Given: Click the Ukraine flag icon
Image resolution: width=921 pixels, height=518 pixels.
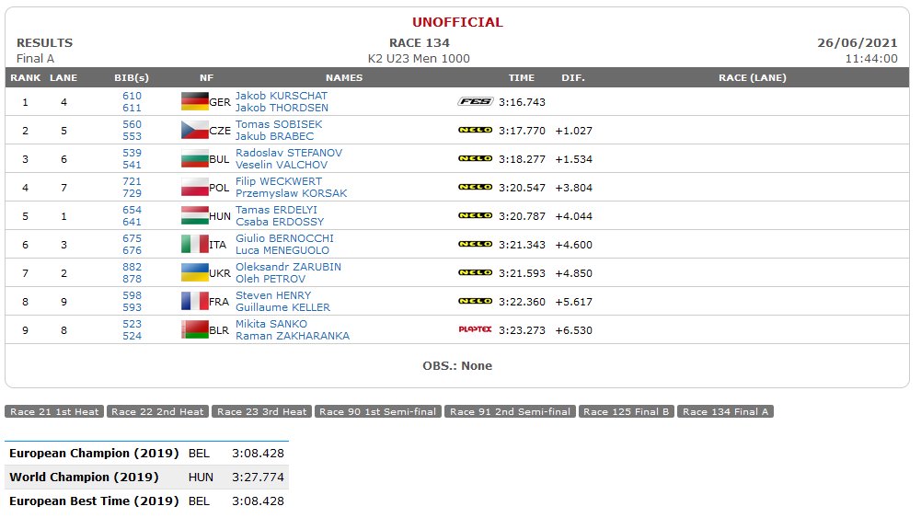Looking at the screenshot, I should 194,272.
